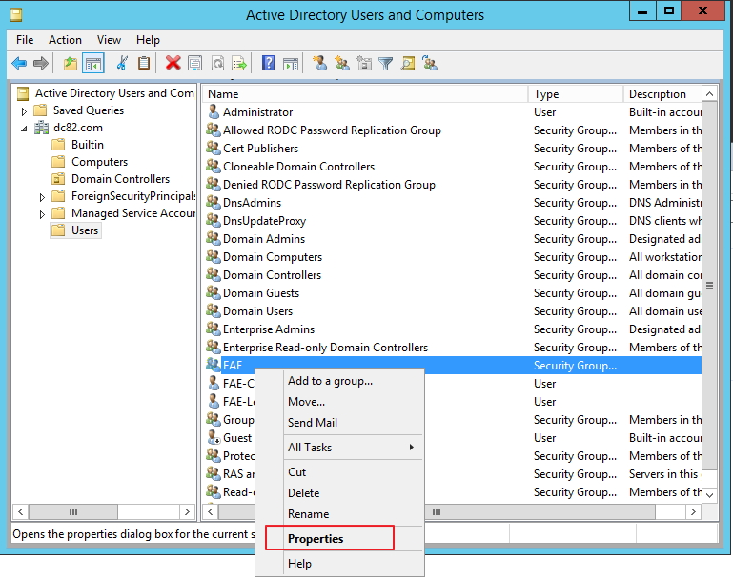Open the Help menu in menu bar
Viewport: 733px width, 579px height.
[148, 40]
